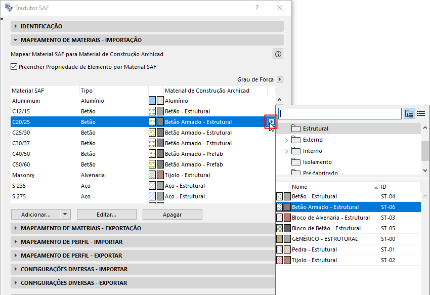The image size is (430, 295).
Task: Click the Isolamento folder icon
Action: (x=295, y=162)
